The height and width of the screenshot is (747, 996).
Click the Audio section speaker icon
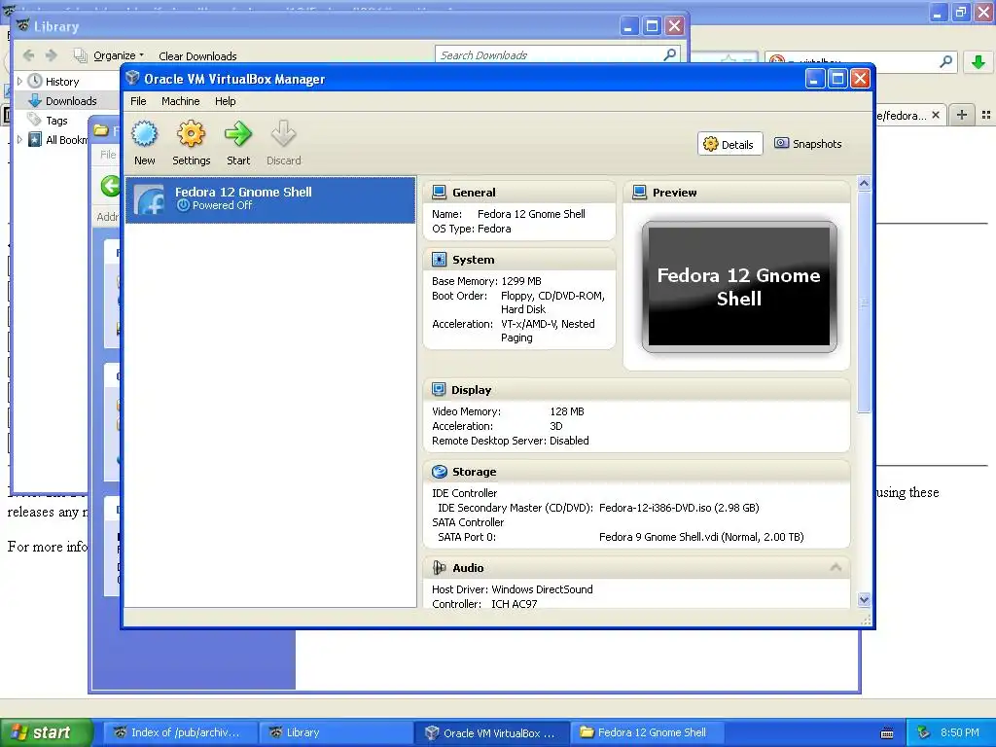[x=439, y=567]
